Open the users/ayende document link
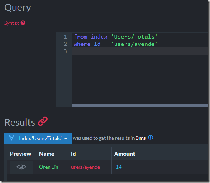The height and width of the screenshot is (183, 210). [x=85, y=167]
